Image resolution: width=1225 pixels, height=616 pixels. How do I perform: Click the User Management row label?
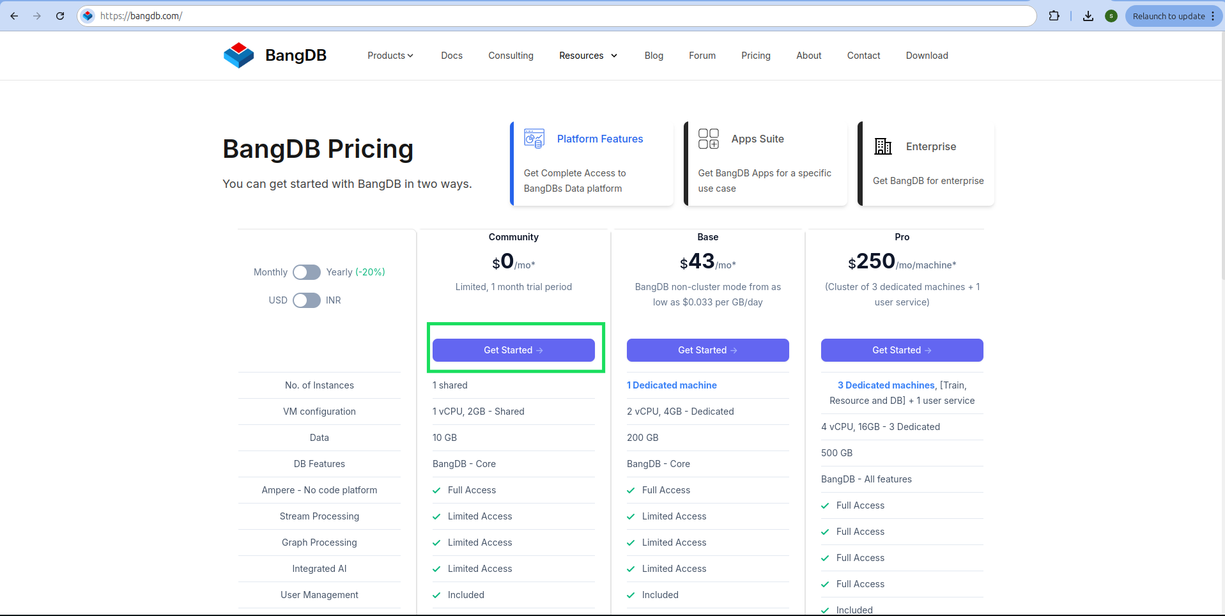tap(320, 595)
